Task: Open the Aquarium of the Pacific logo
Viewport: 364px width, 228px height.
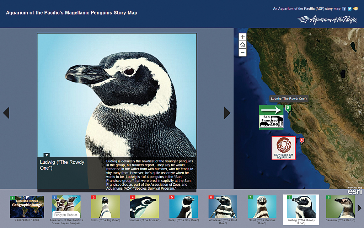Action: (327, 20)
